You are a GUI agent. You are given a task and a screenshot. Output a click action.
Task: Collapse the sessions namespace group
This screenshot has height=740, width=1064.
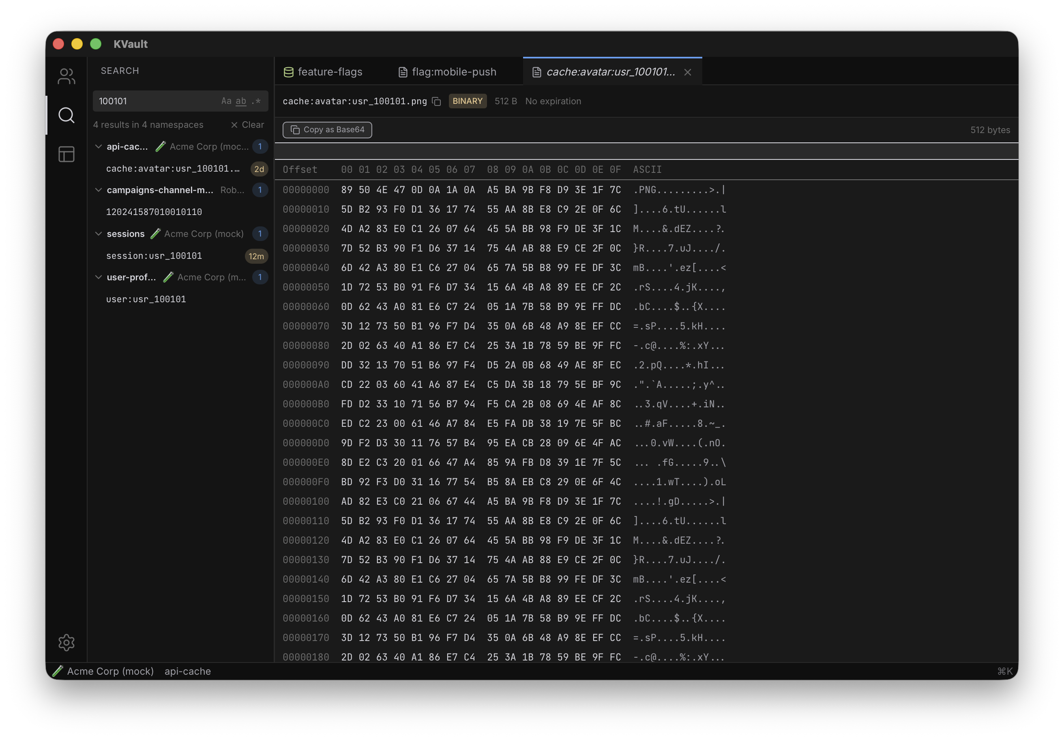99,234
